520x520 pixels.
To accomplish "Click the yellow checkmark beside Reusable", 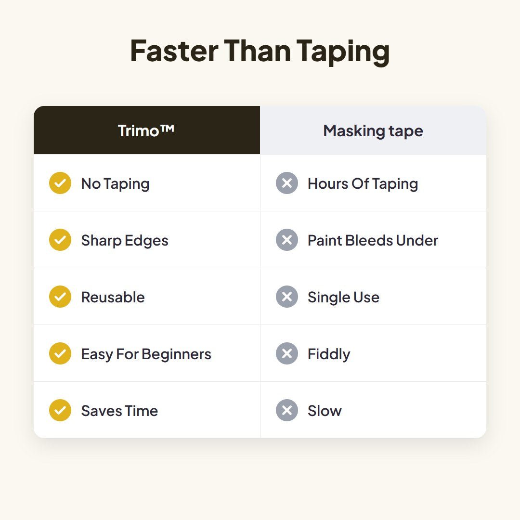I will (60, 297).
